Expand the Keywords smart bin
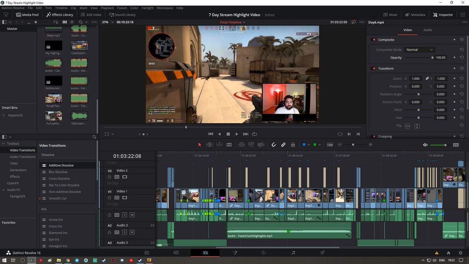469x264 pixels. point(4,115)
